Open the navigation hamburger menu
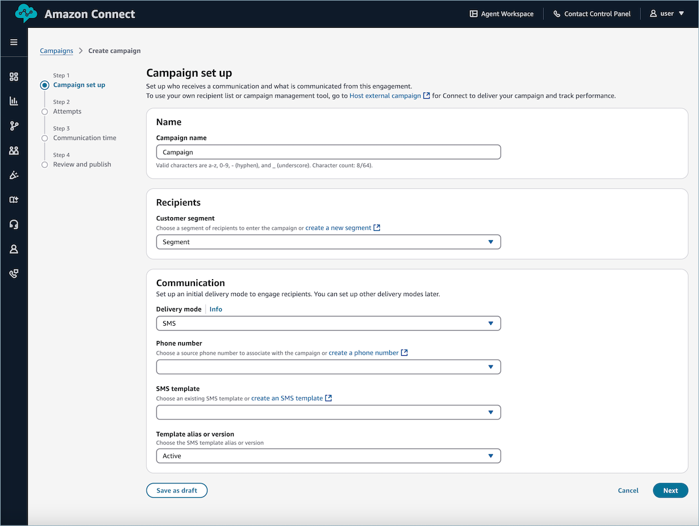This screenshot has height=526, width=699. point(14,42)
